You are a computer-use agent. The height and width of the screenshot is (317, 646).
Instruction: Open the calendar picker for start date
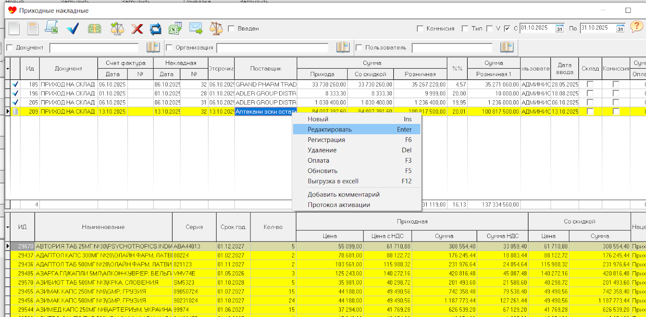(x=560, y=29)
